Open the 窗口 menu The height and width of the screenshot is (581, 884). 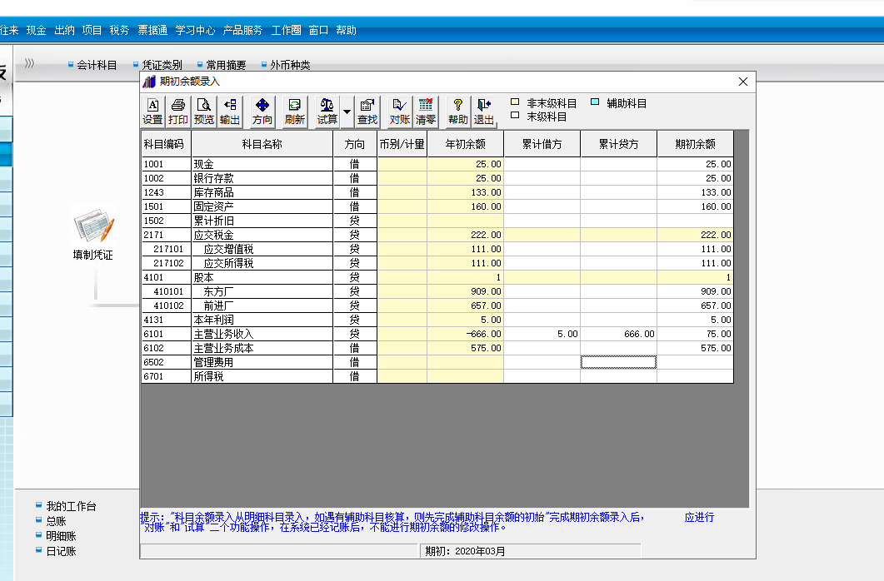pyautogui.click(x=318, y=31)
